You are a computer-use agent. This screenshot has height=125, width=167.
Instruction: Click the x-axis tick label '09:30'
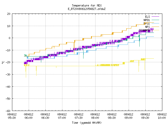click(x=145, y=118)
